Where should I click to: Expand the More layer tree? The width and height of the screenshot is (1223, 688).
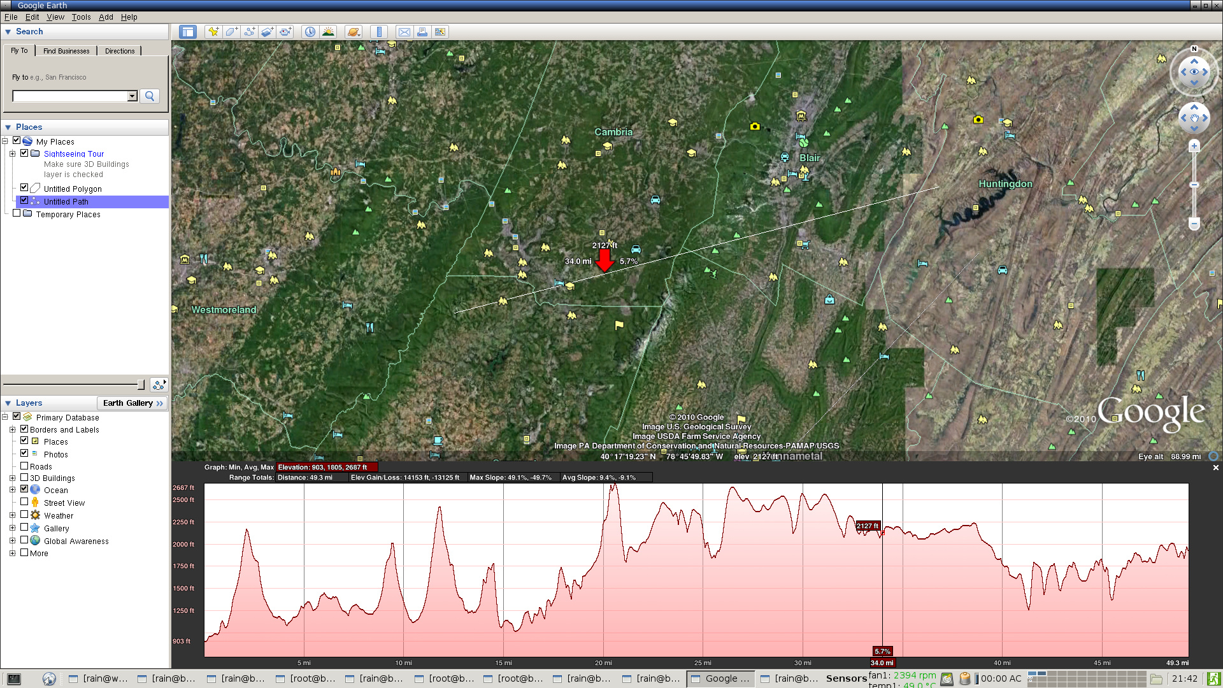click(12, 553)
